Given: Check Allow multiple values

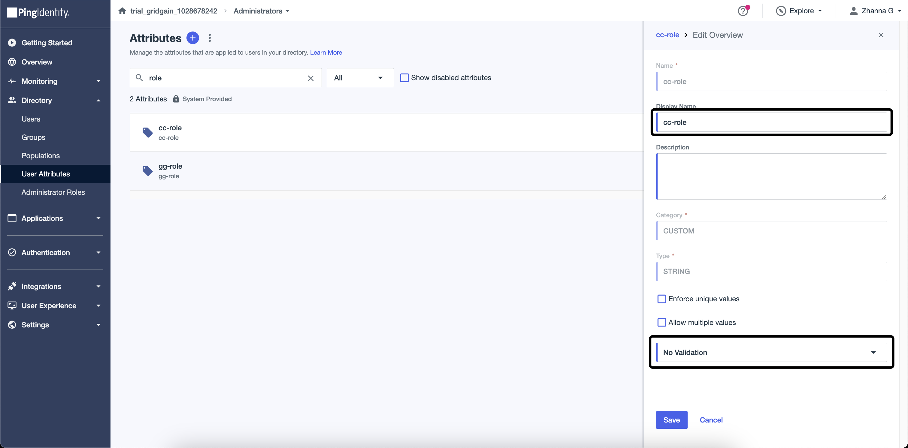Looking at the screenshot, I should (x=661, y=322).
